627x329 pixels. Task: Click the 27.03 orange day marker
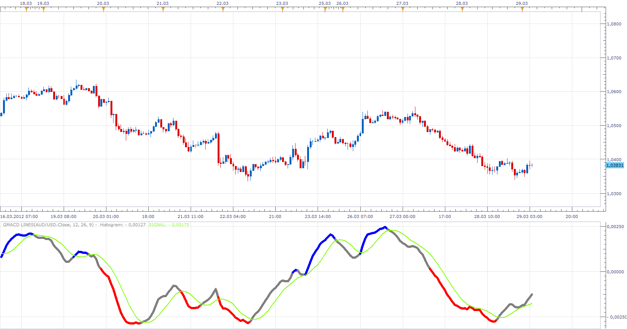click(x=403, y=9)
